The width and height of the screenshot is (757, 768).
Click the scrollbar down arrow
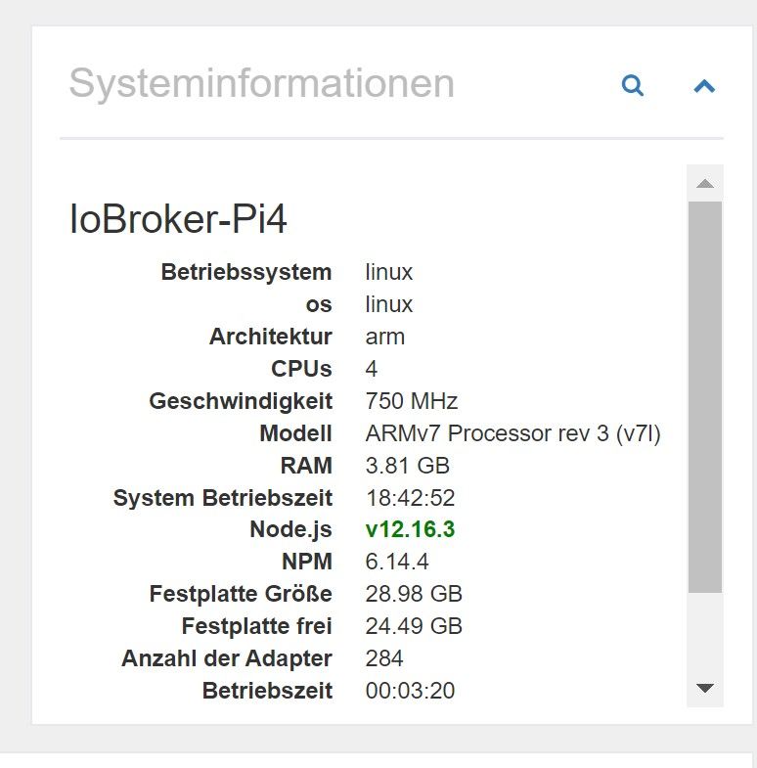pos(704,688)
